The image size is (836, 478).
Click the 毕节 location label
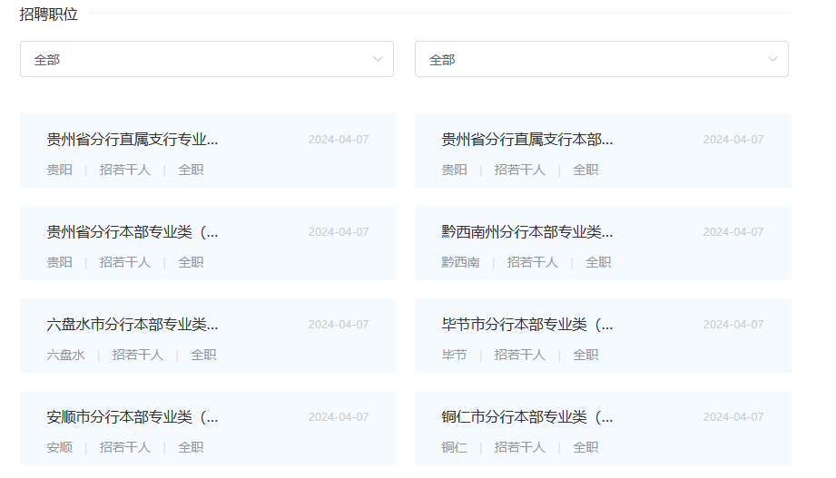pyautogui.click(x=454, y=355)
